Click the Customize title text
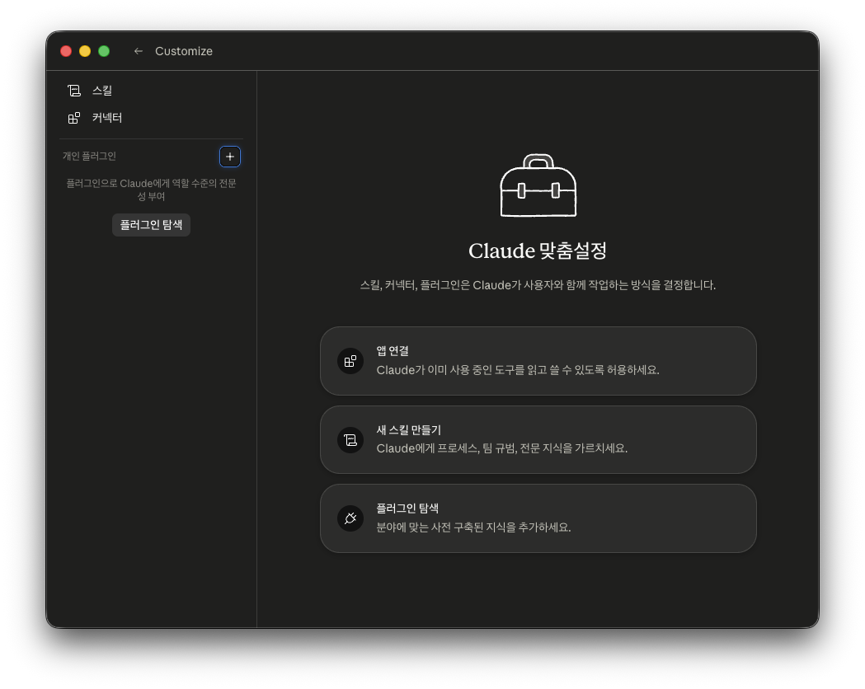The image size is (865, 689). (184, 51)
